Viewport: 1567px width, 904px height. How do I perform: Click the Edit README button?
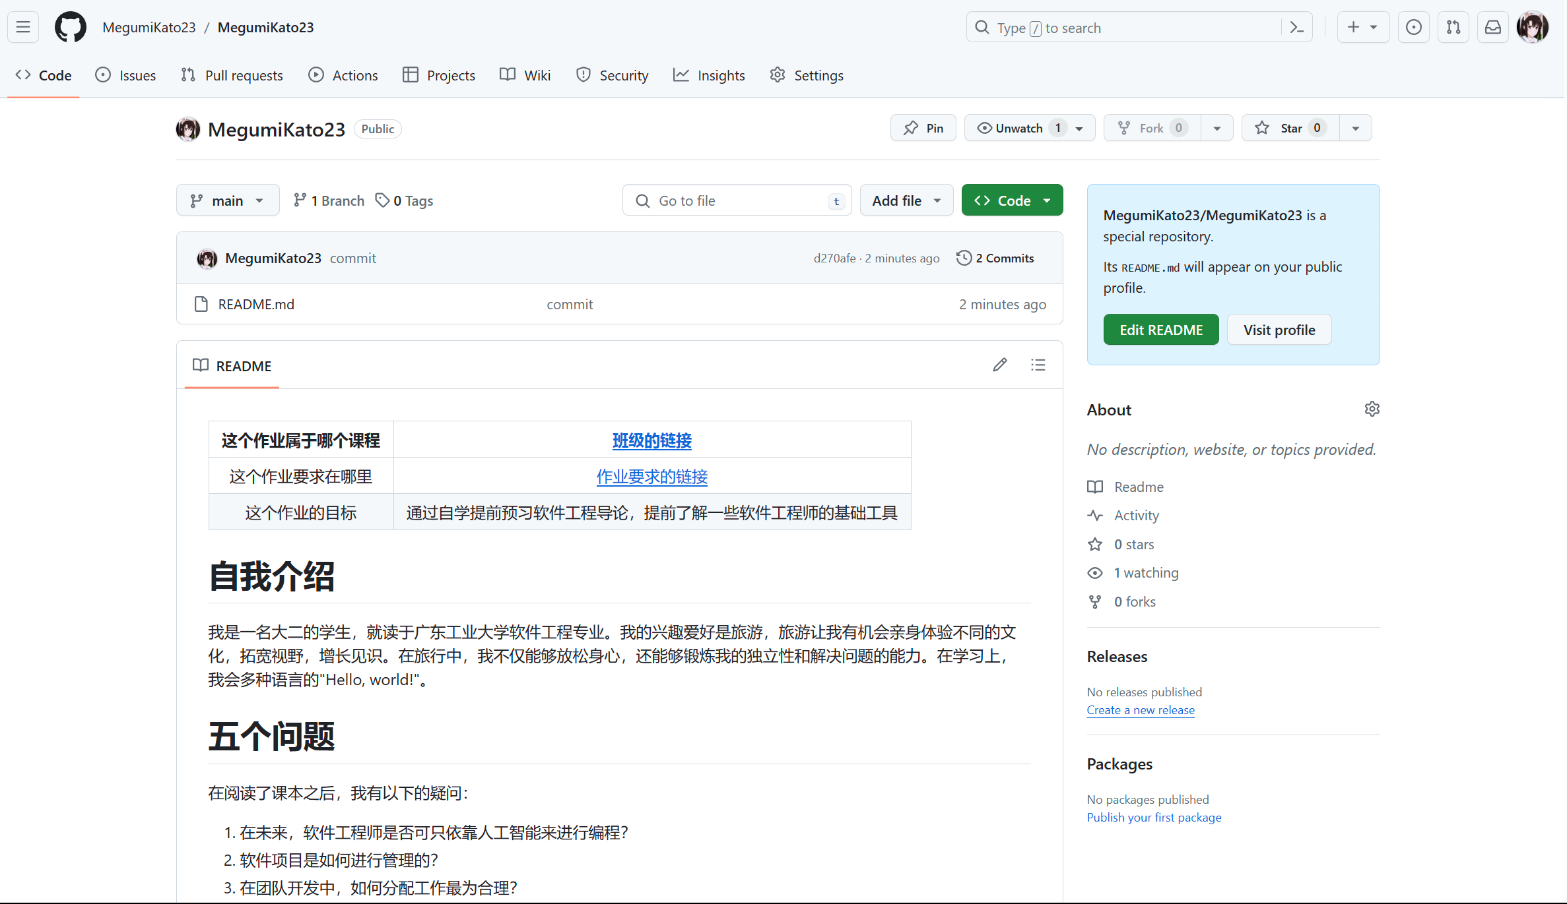click(1160, 330)
